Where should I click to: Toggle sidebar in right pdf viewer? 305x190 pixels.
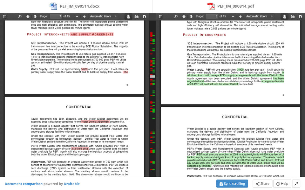(161, 17)
